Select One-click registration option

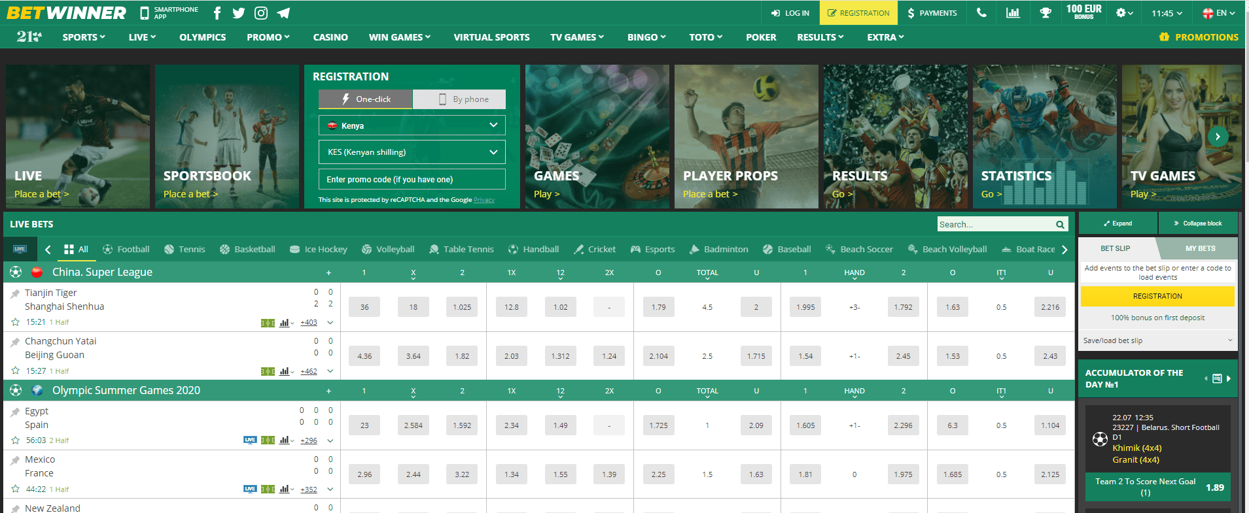click(x=366, y=99)
